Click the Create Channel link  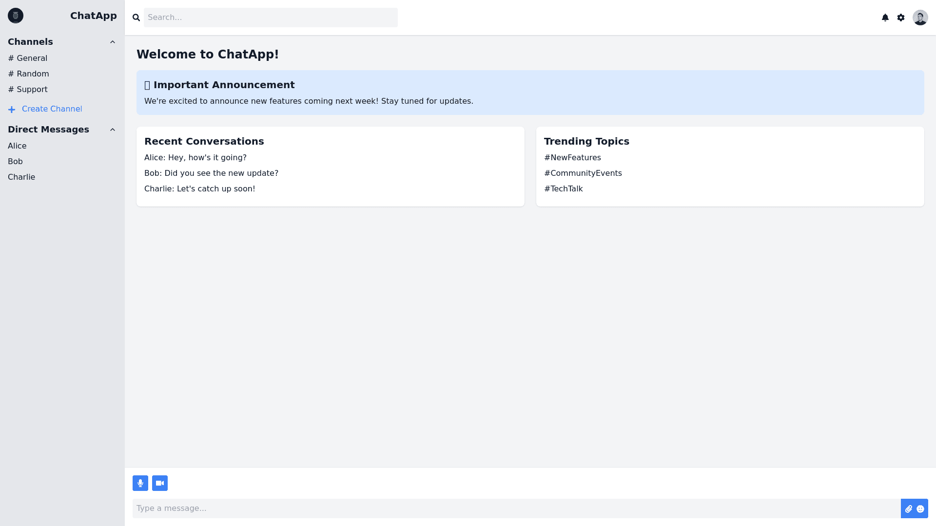pos(52,109)
